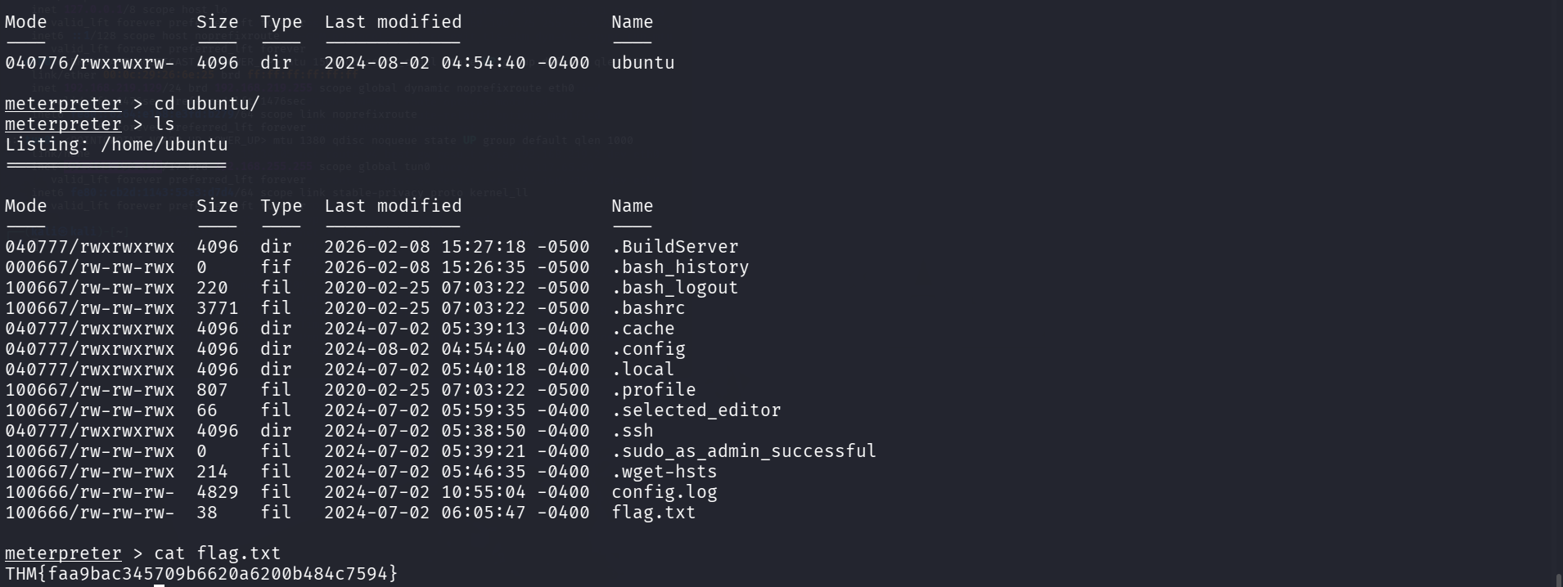The image size is (1563, 587).
Task: Click the 'Listing: /home/ubuntu' line
Action: tap(116, 145)
